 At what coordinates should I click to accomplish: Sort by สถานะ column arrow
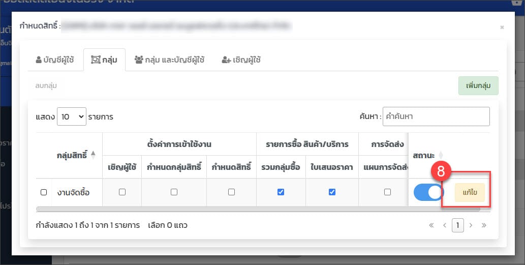[x=441, y=155]
